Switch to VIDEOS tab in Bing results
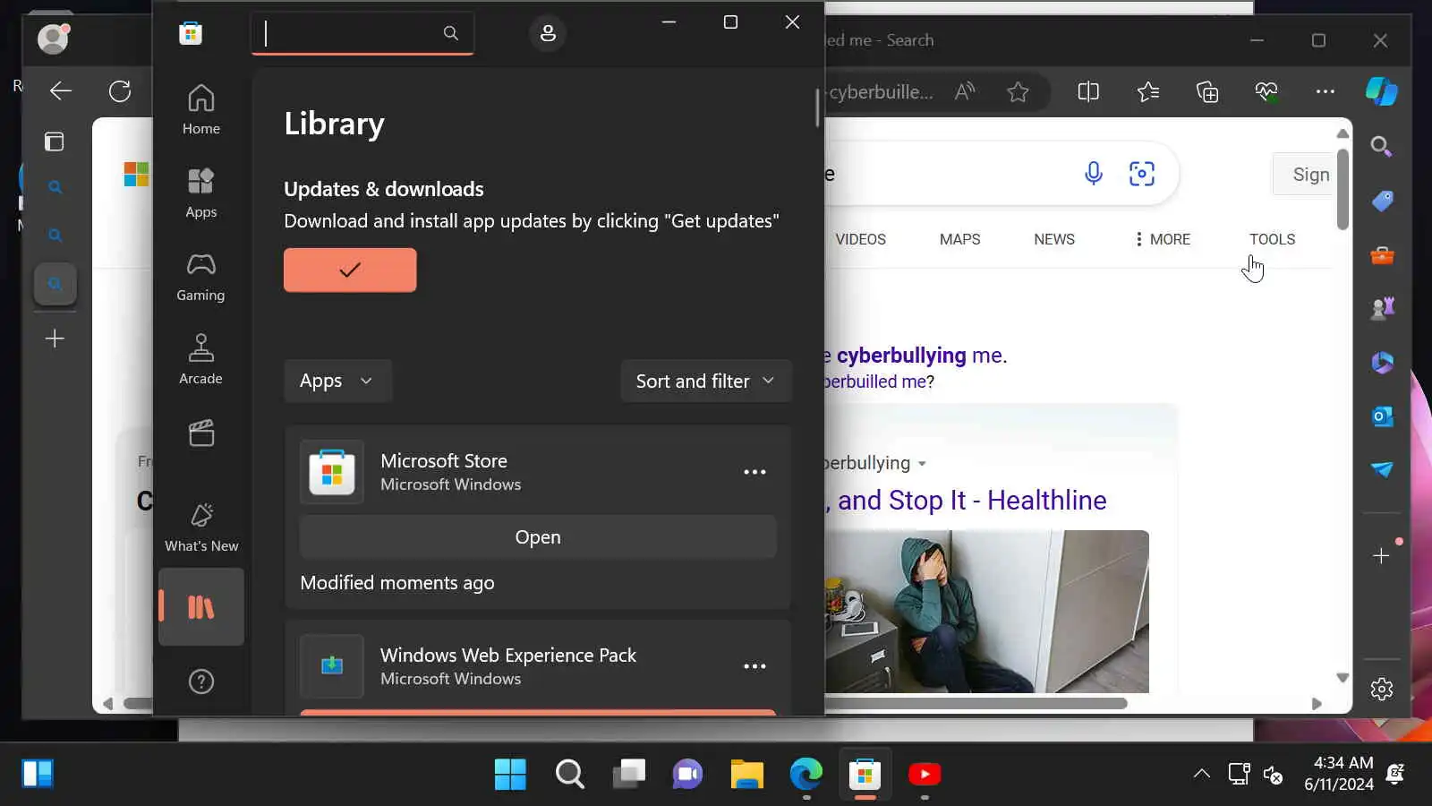The width and height of the screenshot is (1432, 806). click(860, 239)
